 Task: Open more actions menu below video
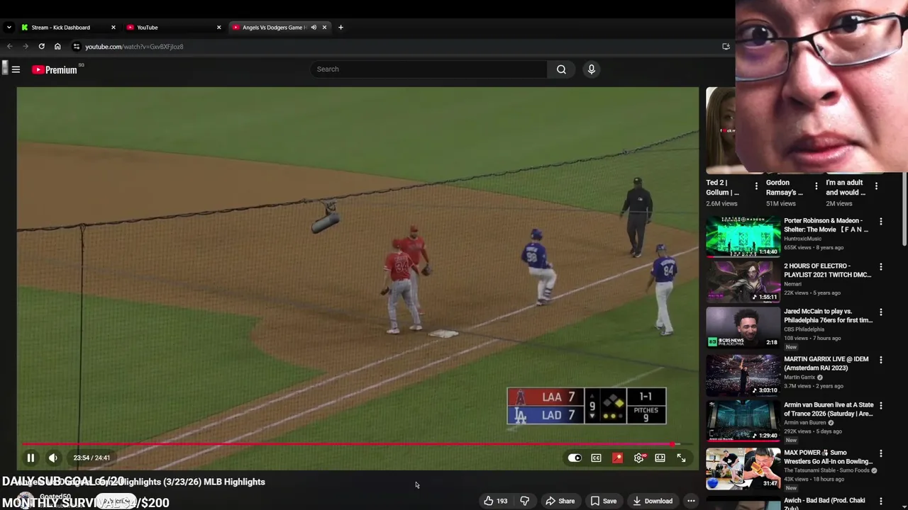coord(691,501)
